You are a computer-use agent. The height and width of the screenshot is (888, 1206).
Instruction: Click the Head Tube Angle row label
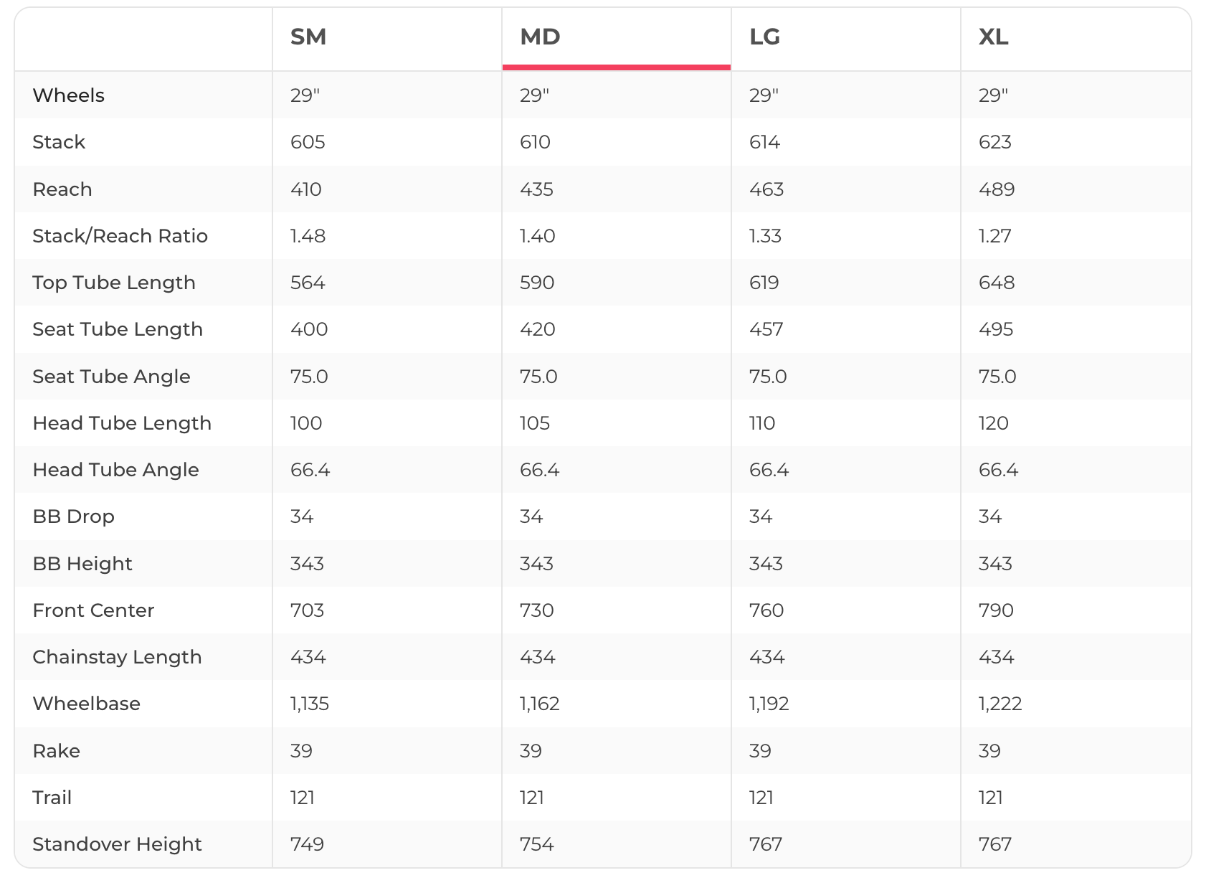(115, 470)
